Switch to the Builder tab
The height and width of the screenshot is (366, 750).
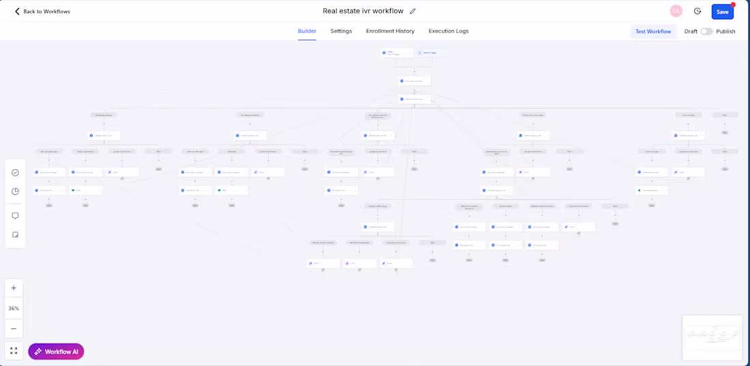coord(307,31)
